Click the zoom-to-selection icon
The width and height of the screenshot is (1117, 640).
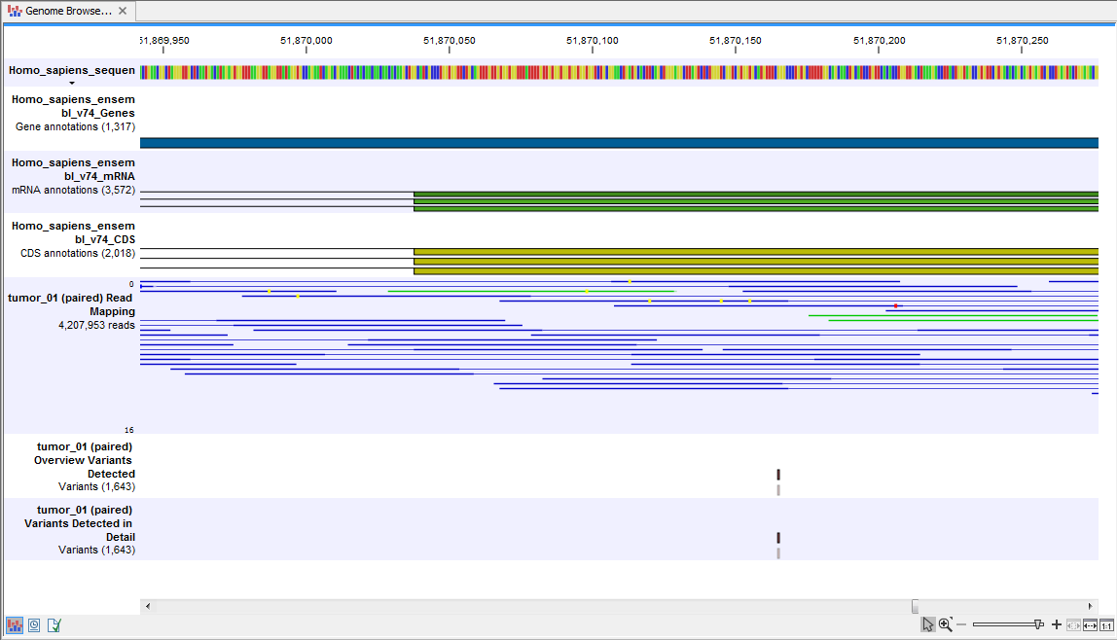1072,623
